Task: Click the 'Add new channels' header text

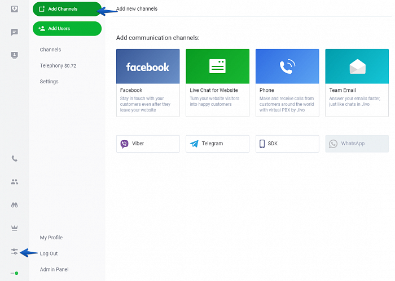Action: click(x=137, y=9)
